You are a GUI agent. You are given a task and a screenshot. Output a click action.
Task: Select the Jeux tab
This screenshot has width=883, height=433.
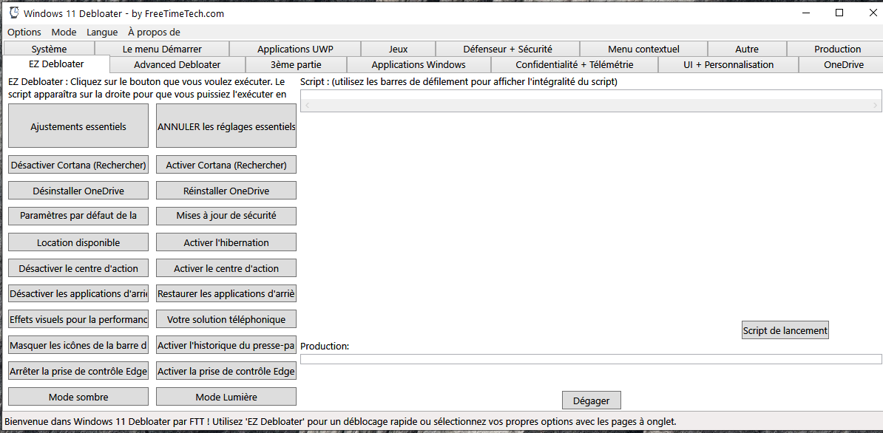click(398, 49)
